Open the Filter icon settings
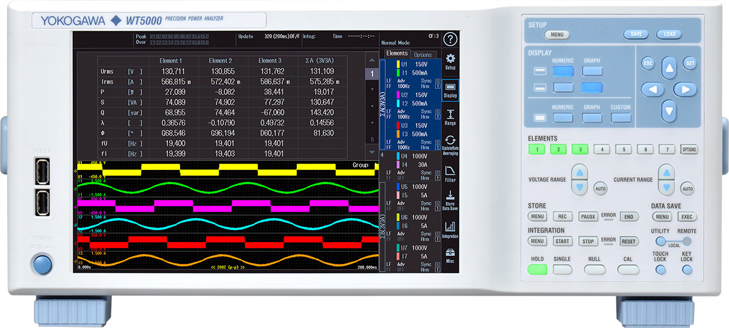 pos(450,174)
